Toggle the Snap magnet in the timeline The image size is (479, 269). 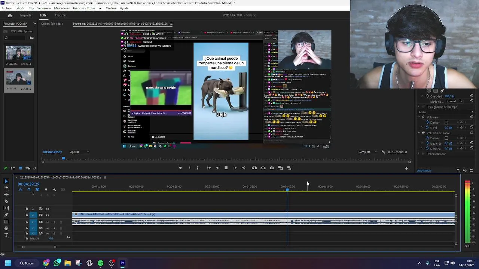point(29,189)
